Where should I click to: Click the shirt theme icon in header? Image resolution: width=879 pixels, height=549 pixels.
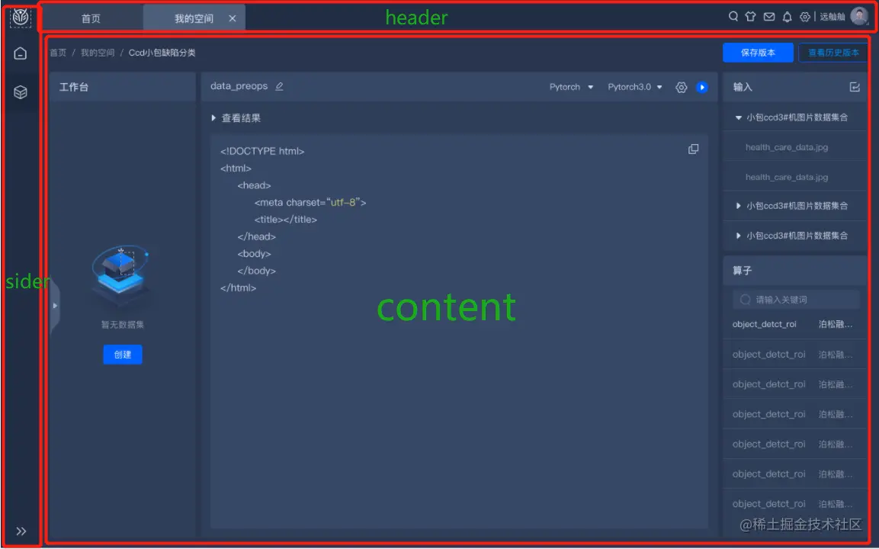[751, 16]
